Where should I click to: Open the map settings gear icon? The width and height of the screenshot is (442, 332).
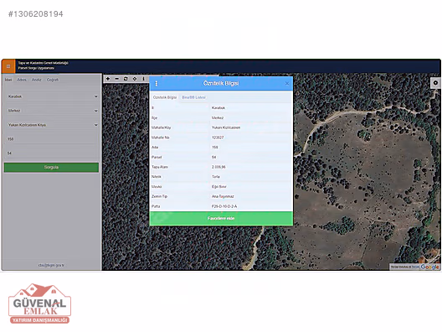click(435, 83)
